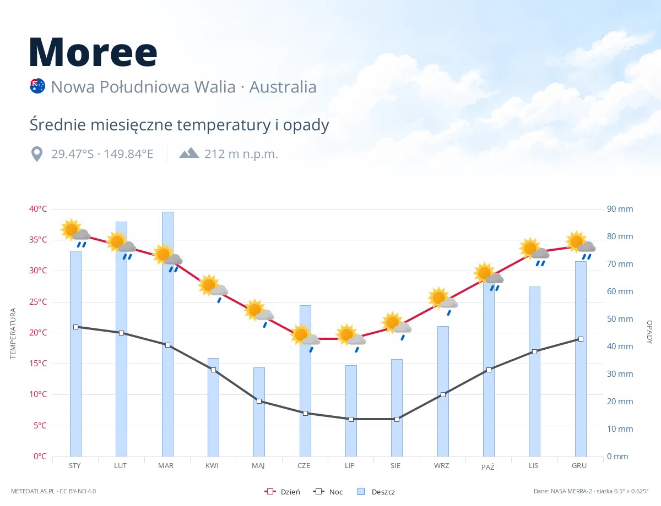
Task: Click the mountain elevation icon
Action: click(189, 152)
